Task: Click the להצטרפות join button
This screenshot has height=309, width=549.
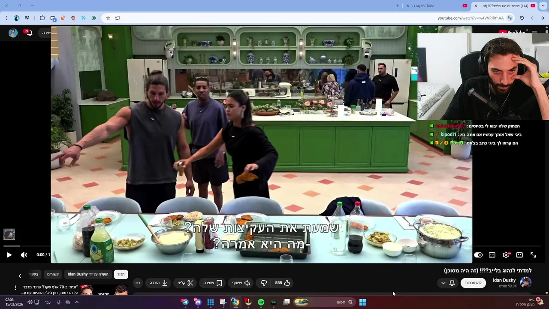Action: pos(473,283)
